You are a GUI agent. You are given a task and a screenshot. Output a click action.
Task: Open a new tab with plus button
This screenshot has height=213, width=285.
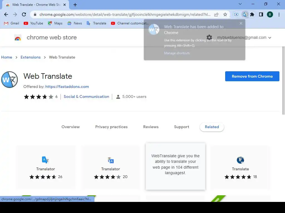[x=75, y=5]
